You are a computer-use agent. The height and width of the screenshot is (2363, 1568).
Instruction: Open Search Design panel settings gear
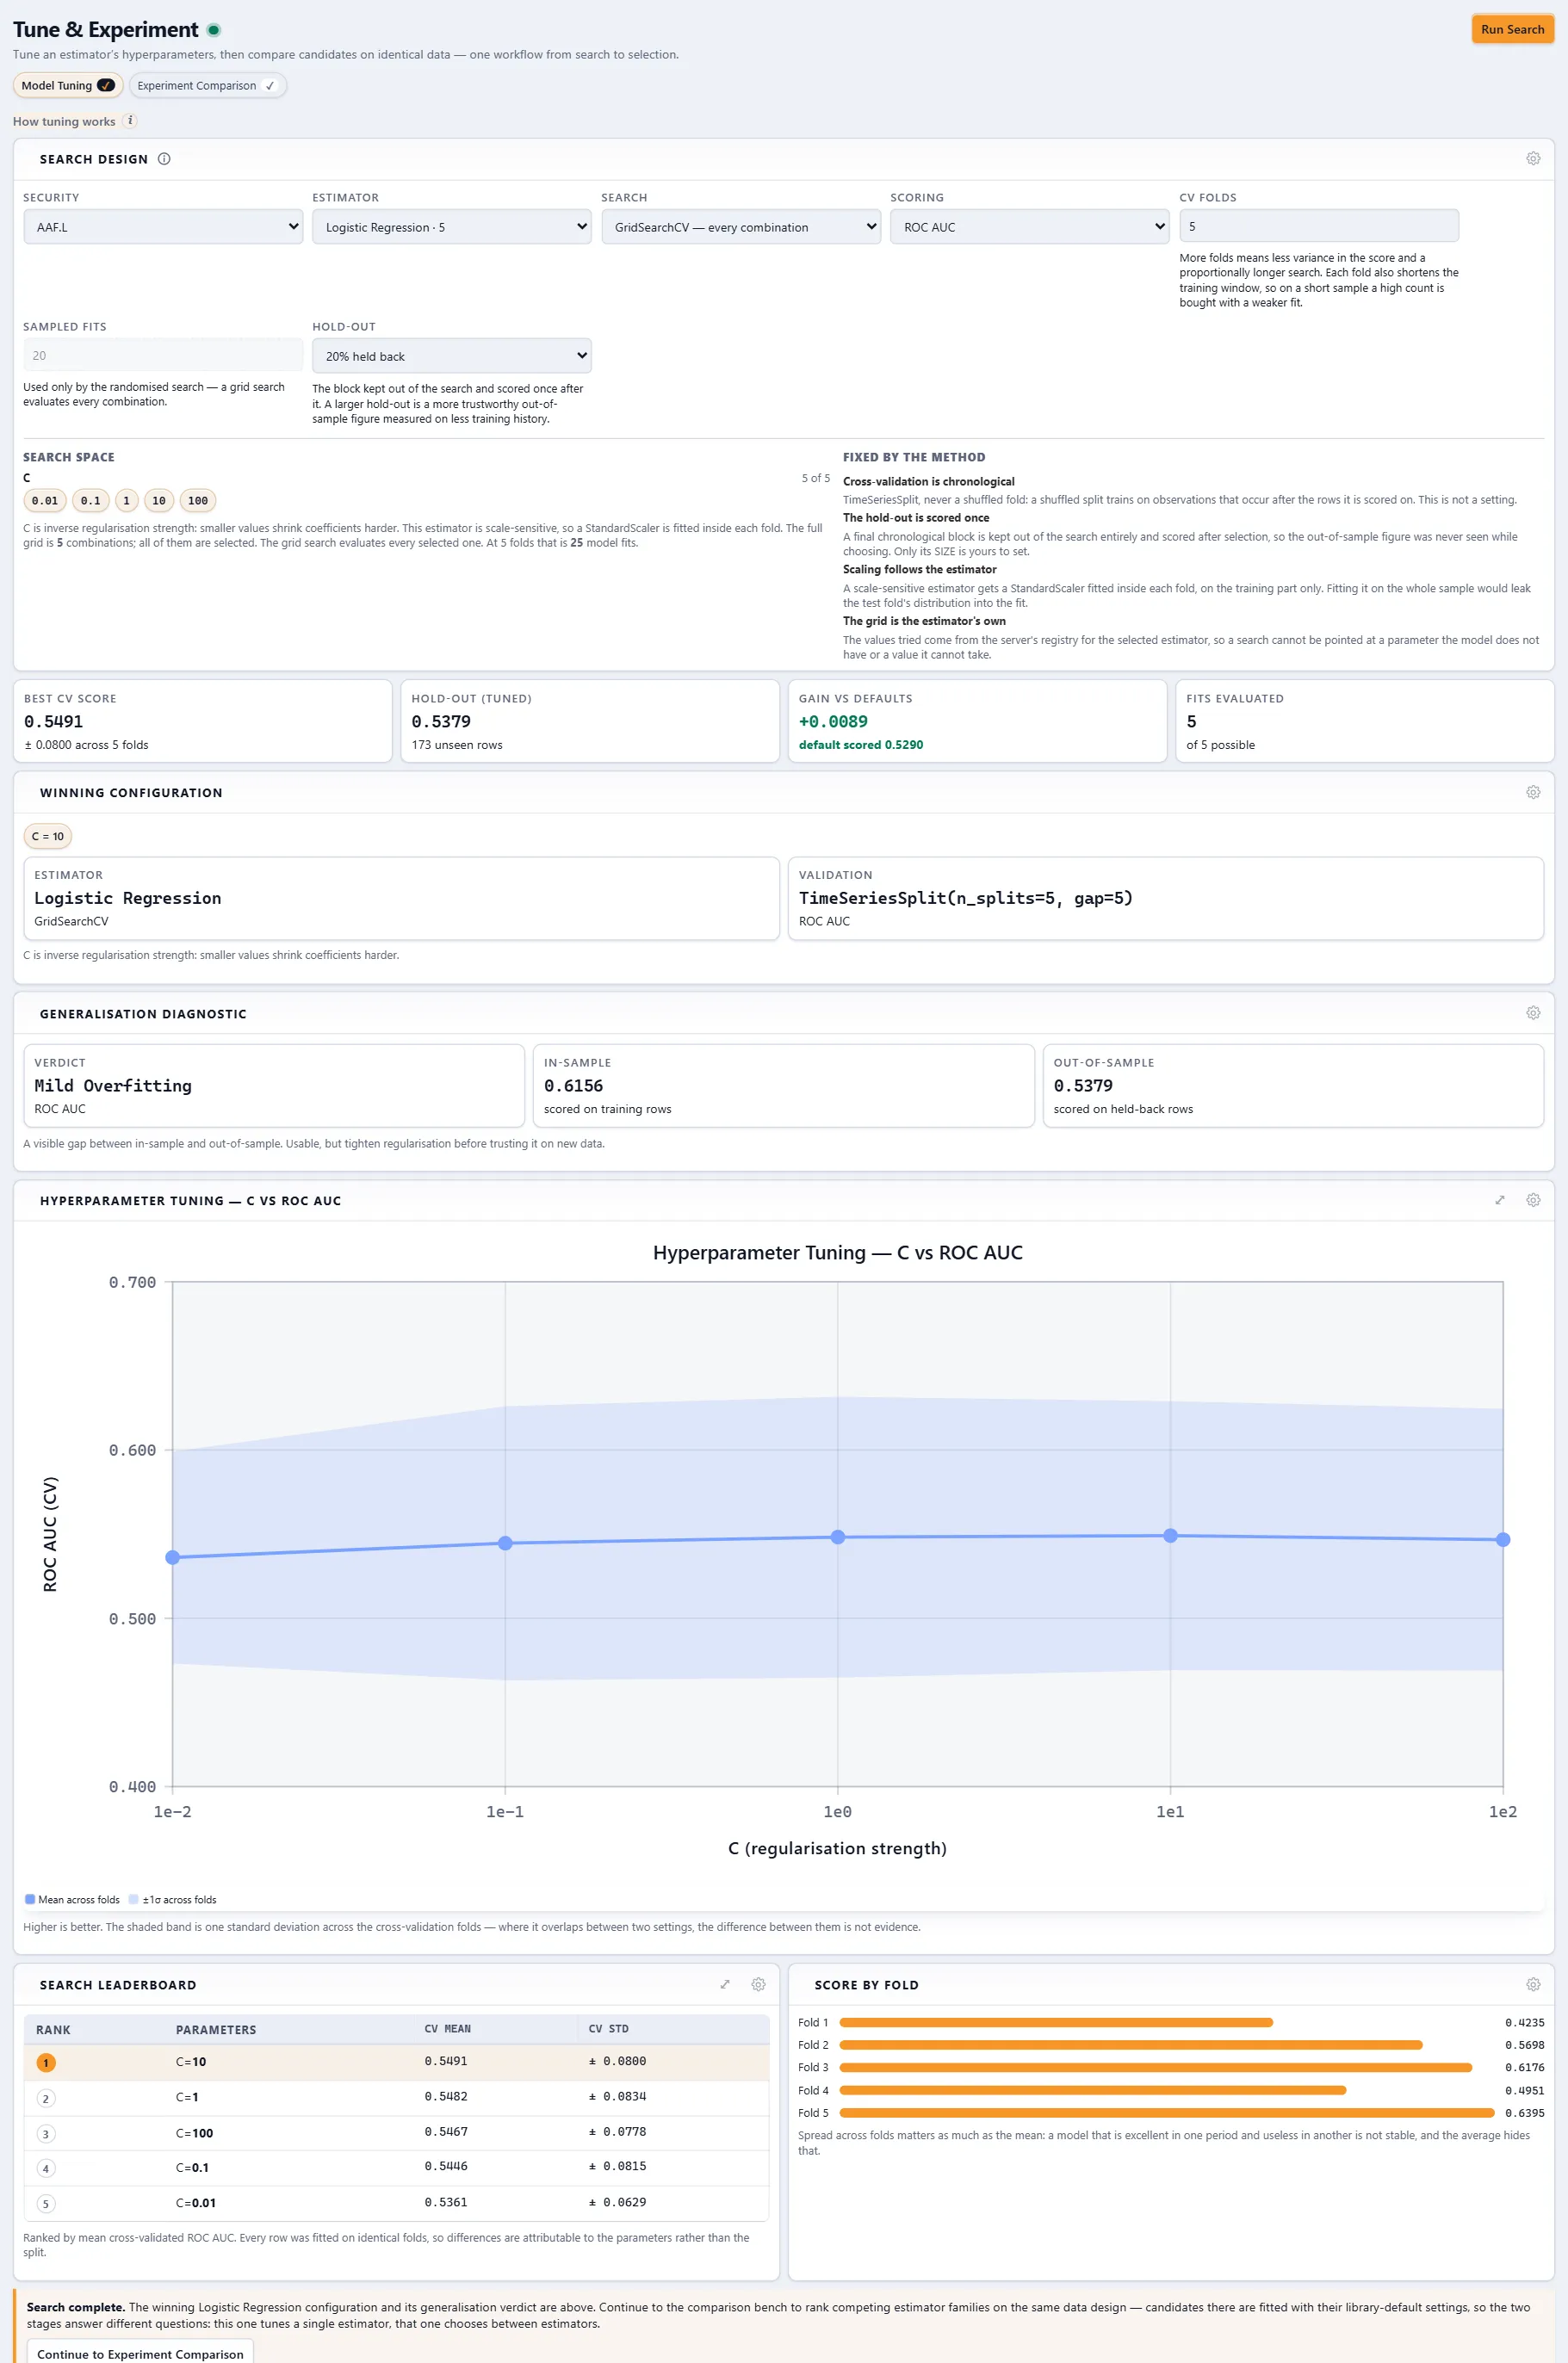[1532, 159]
